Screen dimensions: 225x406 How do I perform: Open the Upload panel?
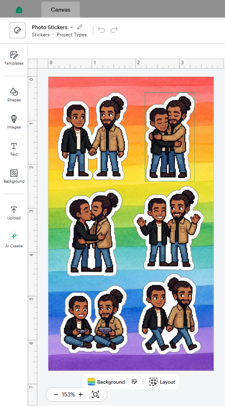click(x=14, y=213)
